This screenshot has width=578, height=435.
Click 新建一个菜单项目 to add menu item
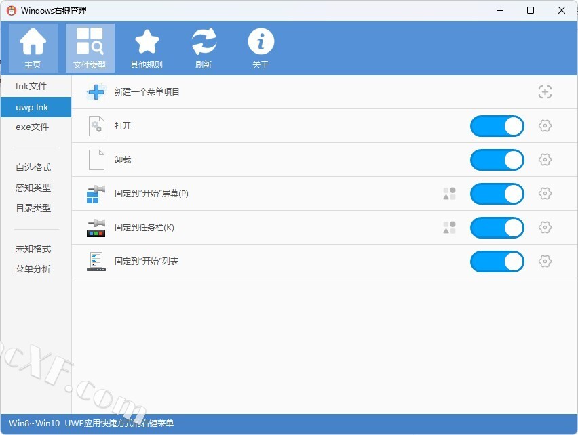pyautogui.click(x=147, y=92)
